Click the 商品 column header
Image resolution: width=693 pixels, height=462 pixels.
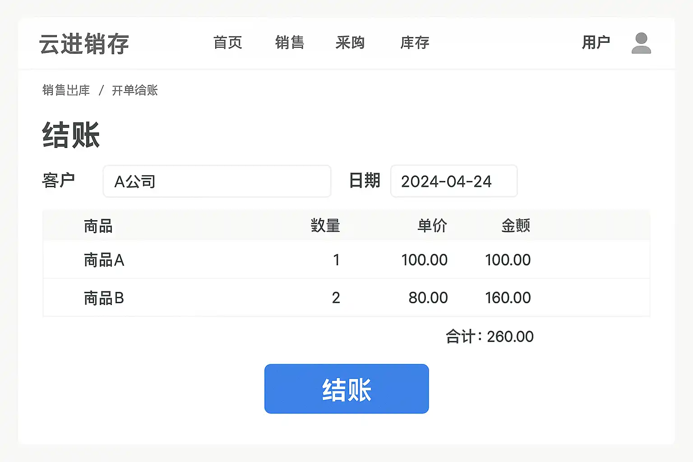[x=98, y=226]
